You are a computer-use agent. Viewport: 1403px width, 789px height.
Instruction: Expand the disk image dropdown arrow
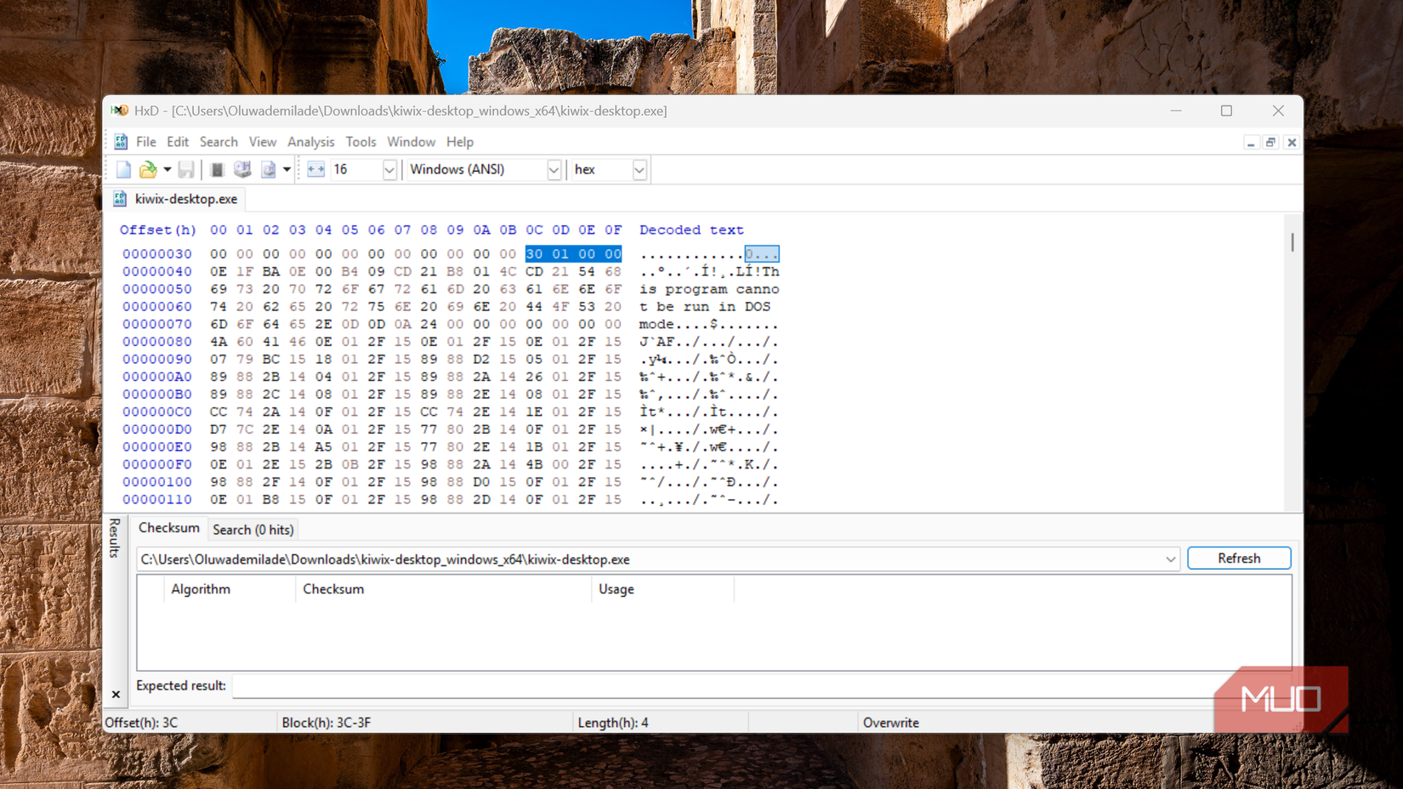coord(287,169)
